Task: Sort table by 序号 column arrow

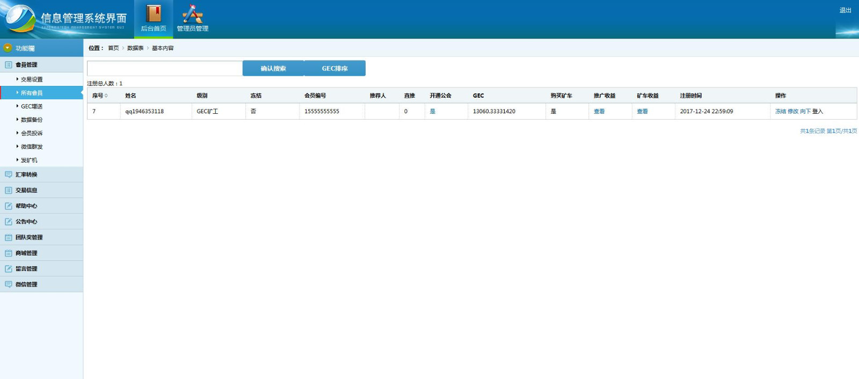Action: (x=106, y=96)
